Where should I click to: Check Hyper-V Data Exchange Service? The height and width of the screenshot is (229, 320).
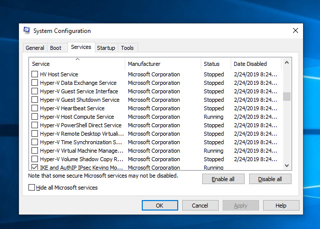pyautogui.click(x=34, y=83)
